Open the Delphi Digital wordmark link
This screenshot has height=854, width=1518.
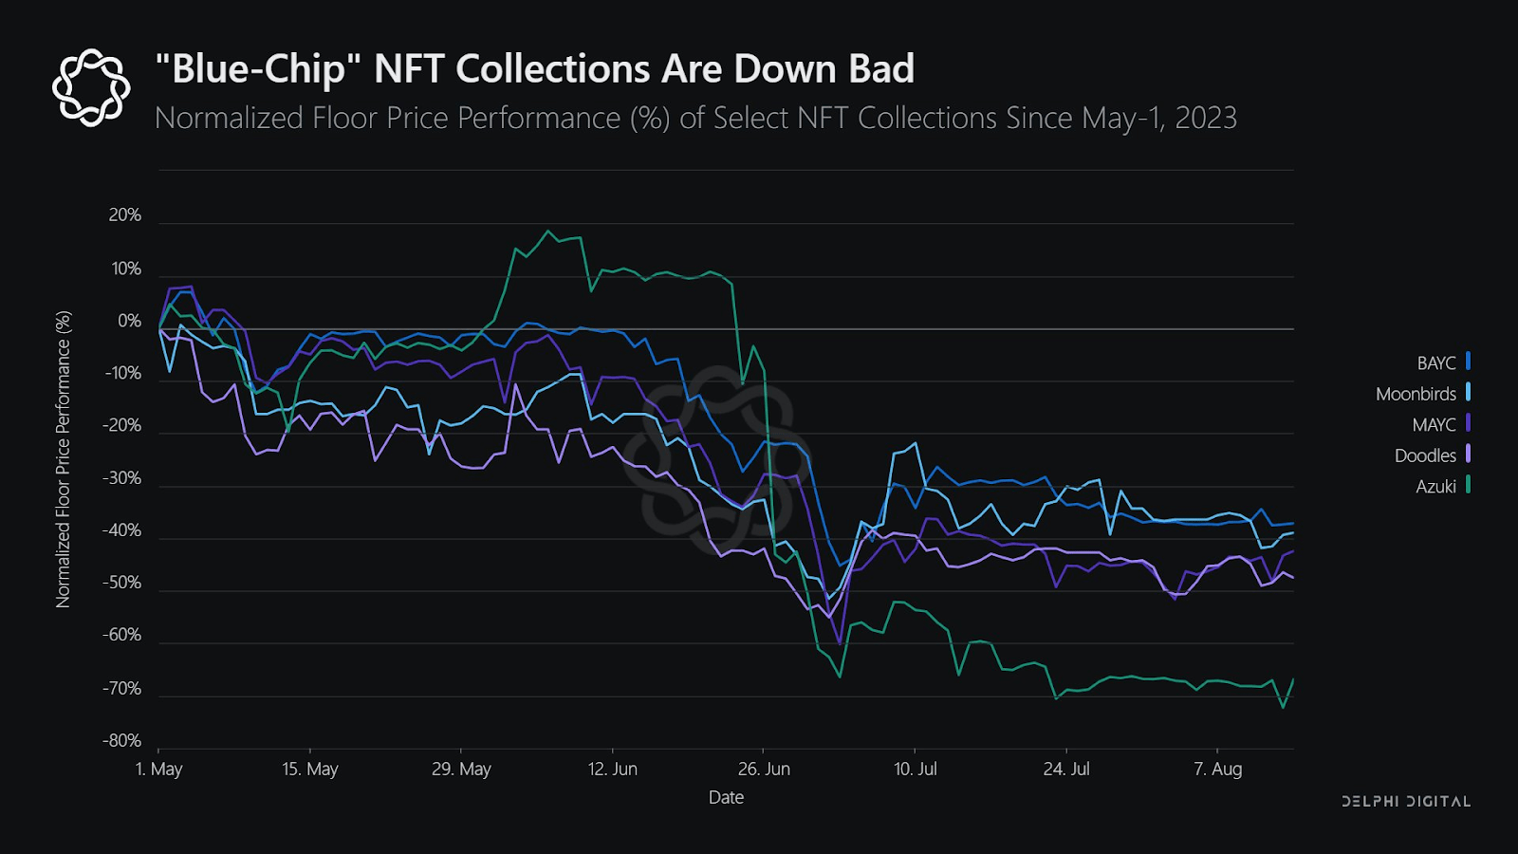(1406, 802)
